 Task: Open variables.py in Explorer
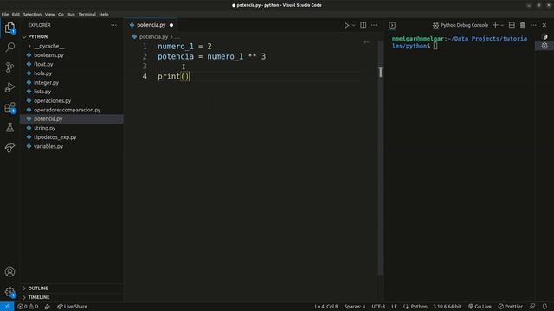[x=48, y=146]
